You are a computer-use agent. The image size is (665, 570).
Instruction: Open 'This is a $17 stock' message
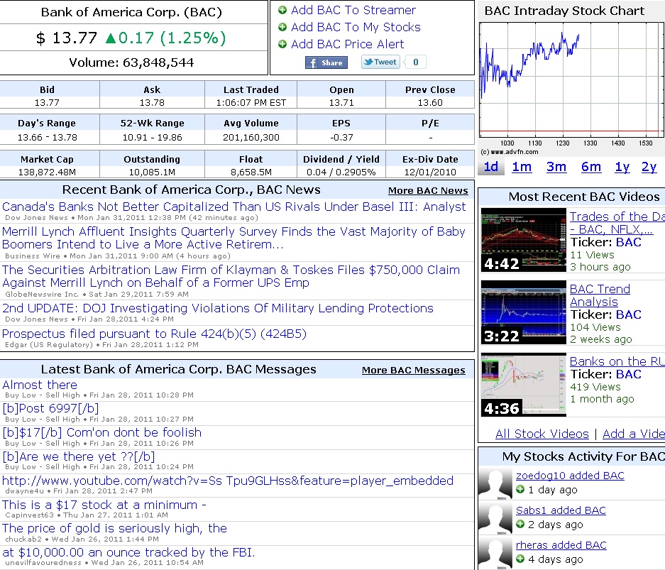104,505
